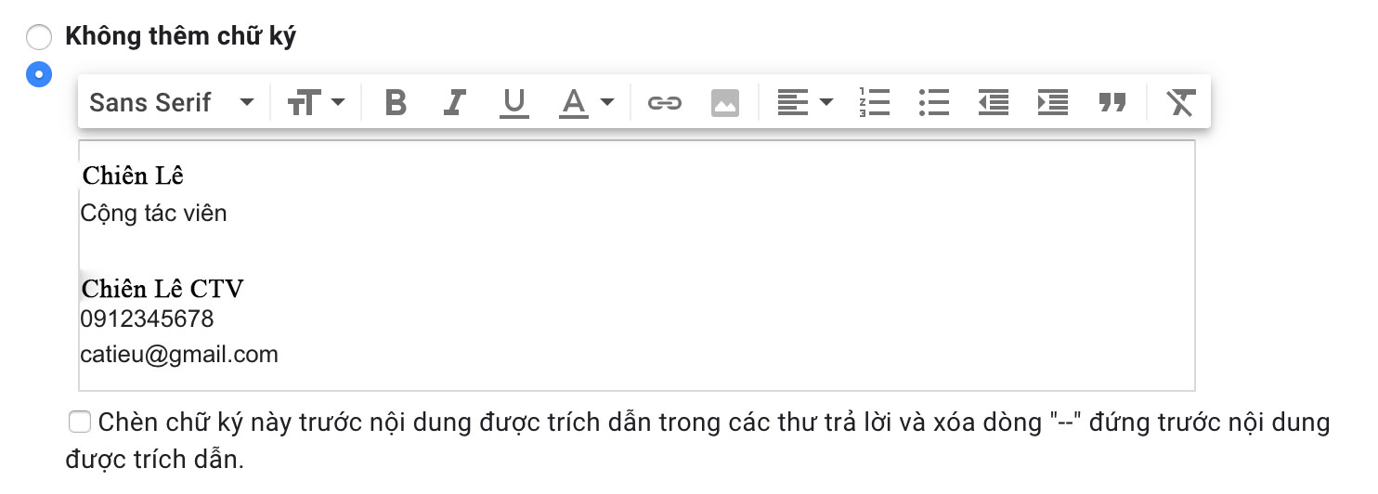Open the text alignment dropdown
The width and height of the screenshot is (1378, 494).
pyautogui.click(x=805, y=102)
